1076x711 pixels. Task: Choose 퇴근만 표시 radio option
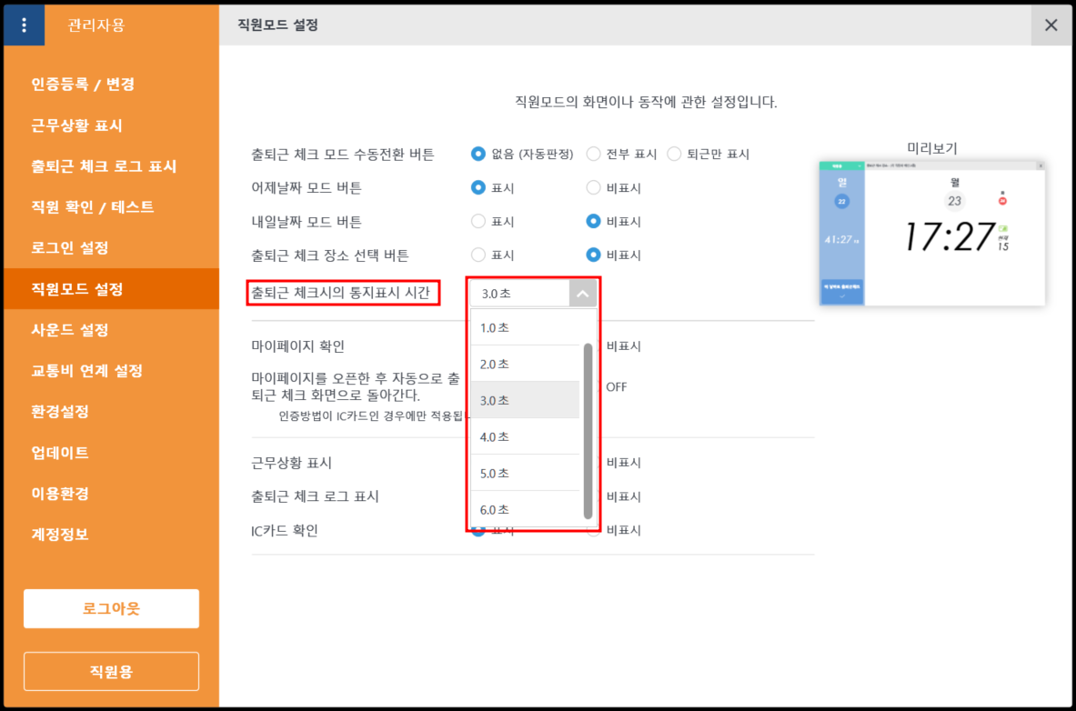tap(674, 154)
